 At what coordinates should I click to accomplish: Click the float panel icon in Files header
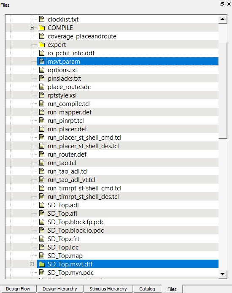click(222, 4)
